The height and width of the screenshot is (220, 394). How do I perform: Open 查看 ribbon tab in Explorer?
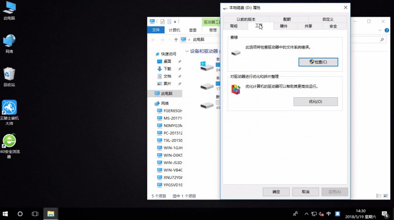pyautogui.click(x=193, y=30)
